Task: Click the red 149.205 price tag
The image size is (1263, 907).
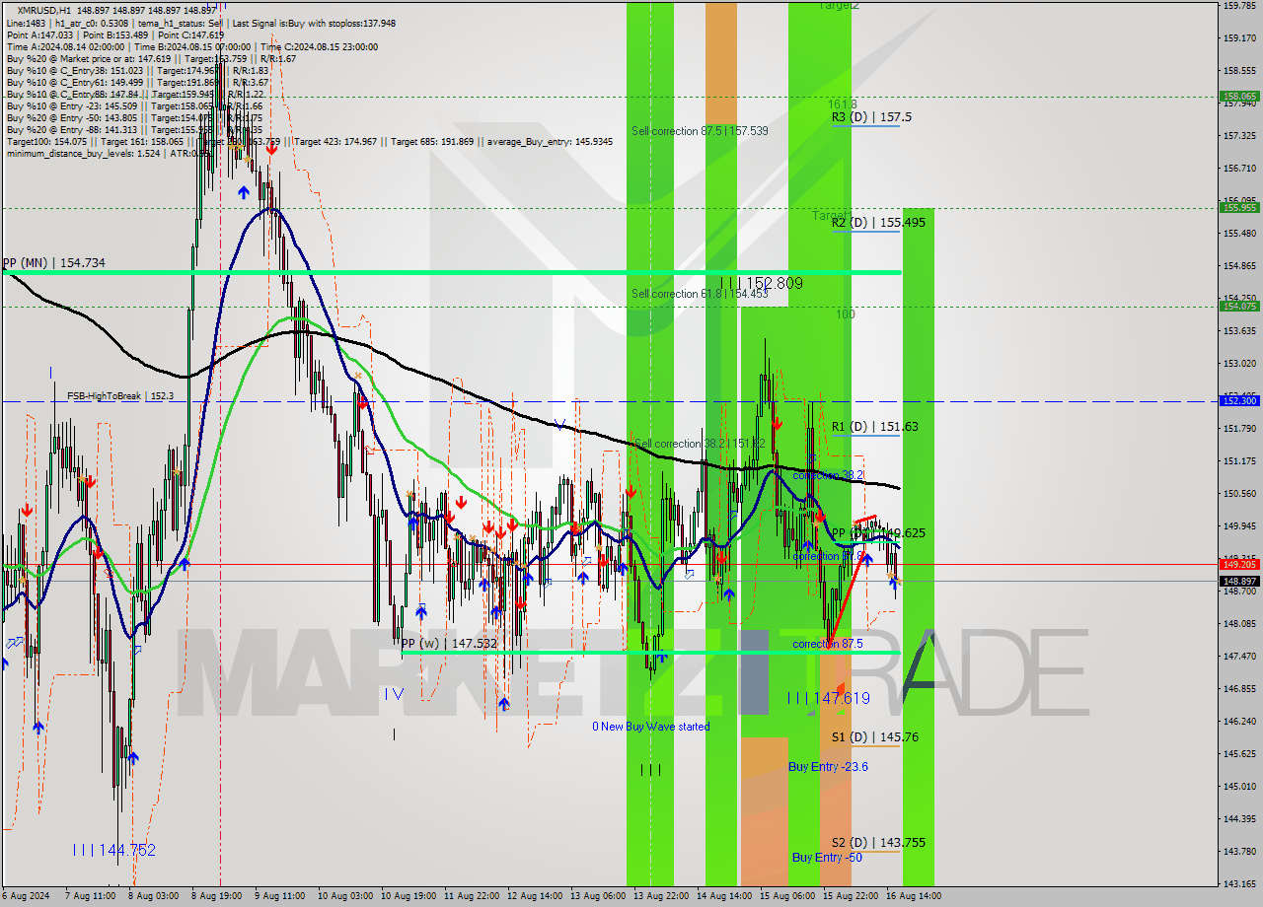Action: click(1239, 564)
